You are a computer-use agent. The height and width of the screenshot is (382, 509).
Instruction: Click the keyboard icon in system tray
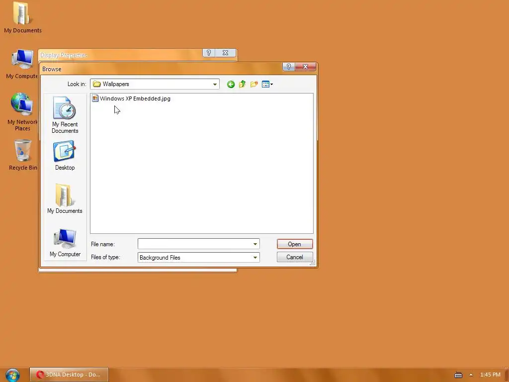[458, 375]
